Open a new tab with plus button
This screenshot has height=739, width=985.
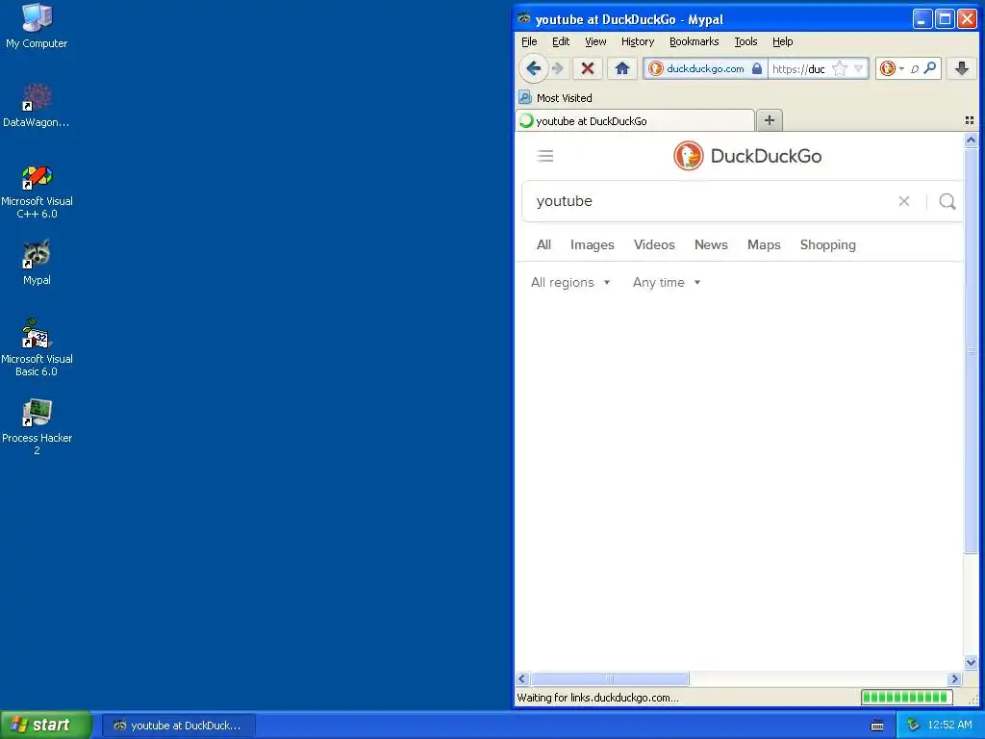(770, 120)
